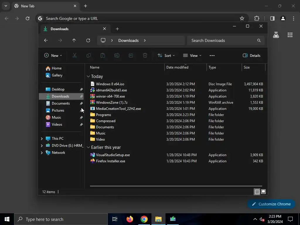Click the muted volume icon in system tray
The image size is (300, 225).
262,219
